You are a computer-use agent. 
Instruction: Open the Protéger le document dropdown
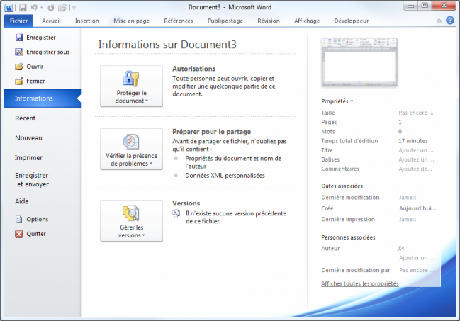[131, 86]
